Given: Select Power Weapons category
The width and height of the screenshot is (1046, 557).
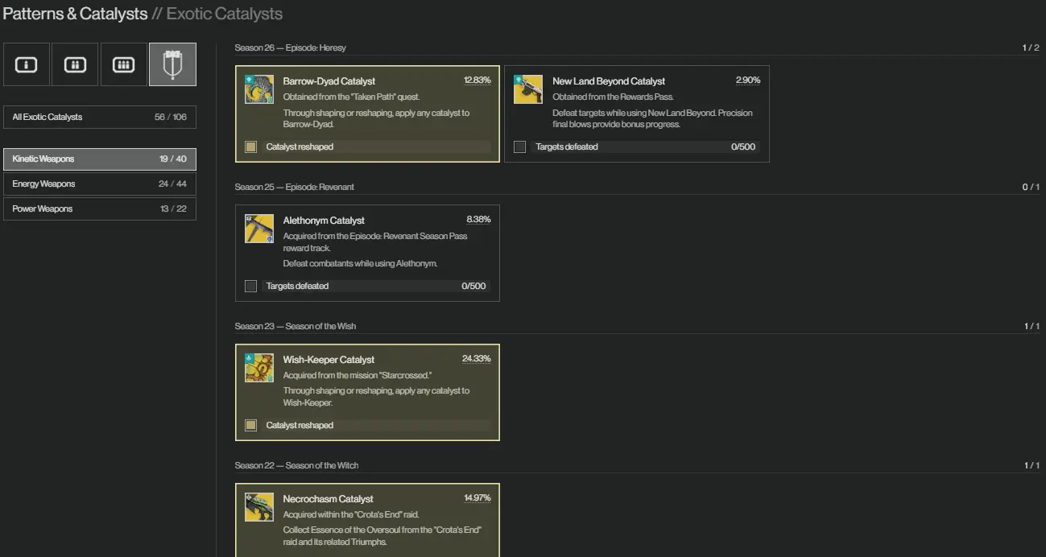Looking at the screenshot, I should [x=99, y=208].
